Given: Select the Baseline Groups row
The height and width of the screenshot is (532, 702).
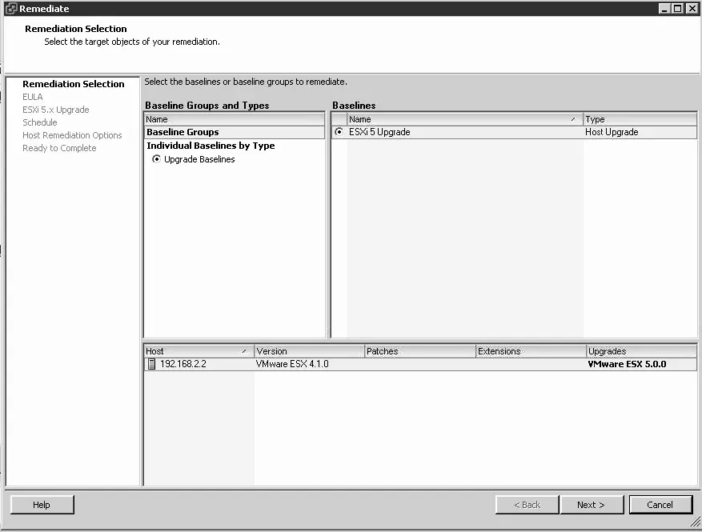Looking at the screenshot, I should point(235,132).
